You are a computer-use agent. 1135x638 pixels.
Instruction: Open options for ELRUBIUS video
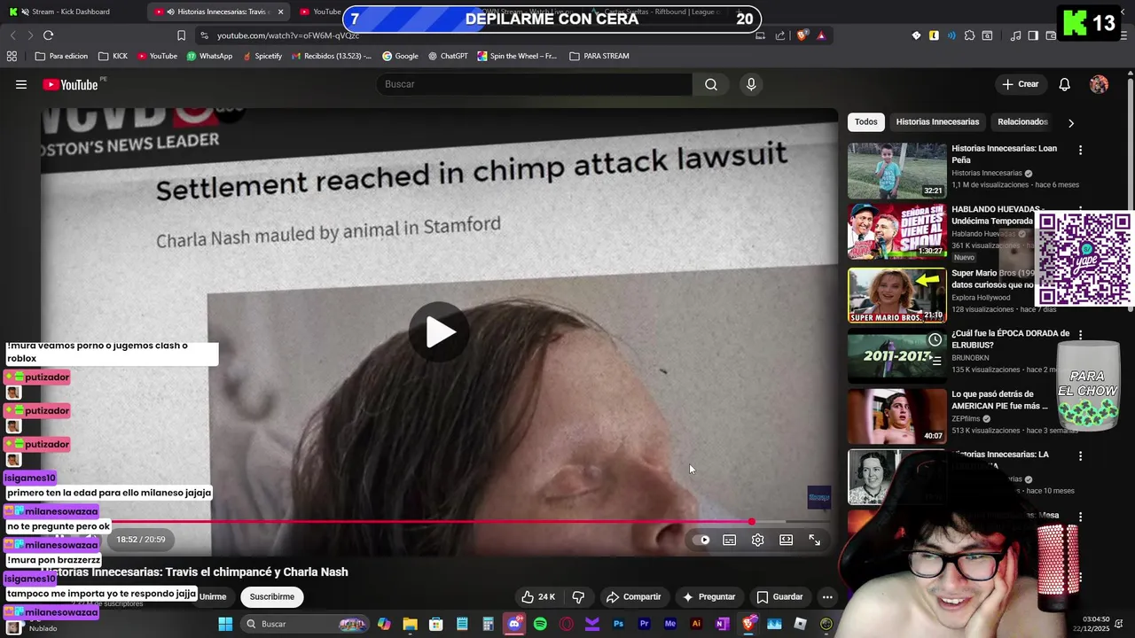pyautogui.click(x=1080, y=335)
